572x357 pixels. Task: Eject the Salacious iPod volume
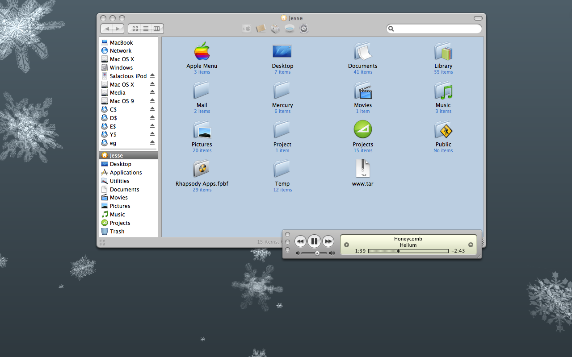click(152, 76)
